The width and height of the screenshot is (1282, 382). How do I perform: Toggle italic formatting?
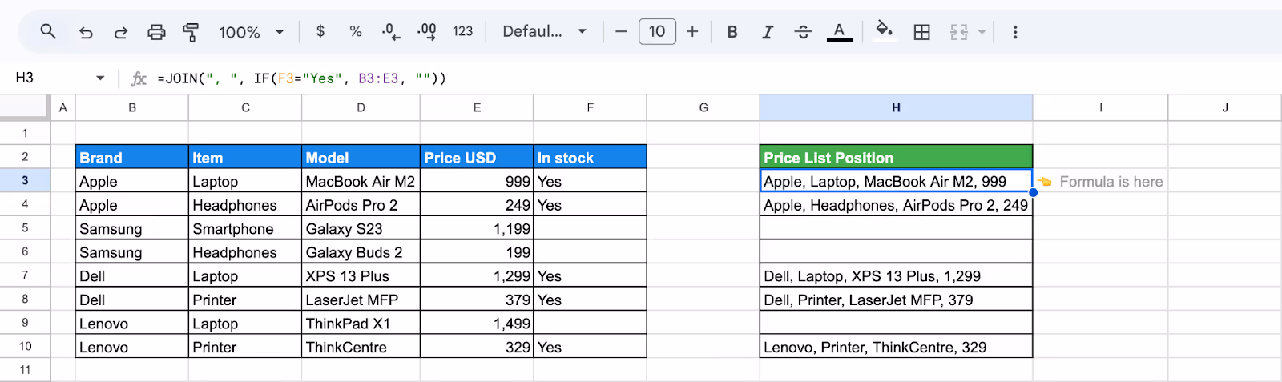[x=768, y=32]
